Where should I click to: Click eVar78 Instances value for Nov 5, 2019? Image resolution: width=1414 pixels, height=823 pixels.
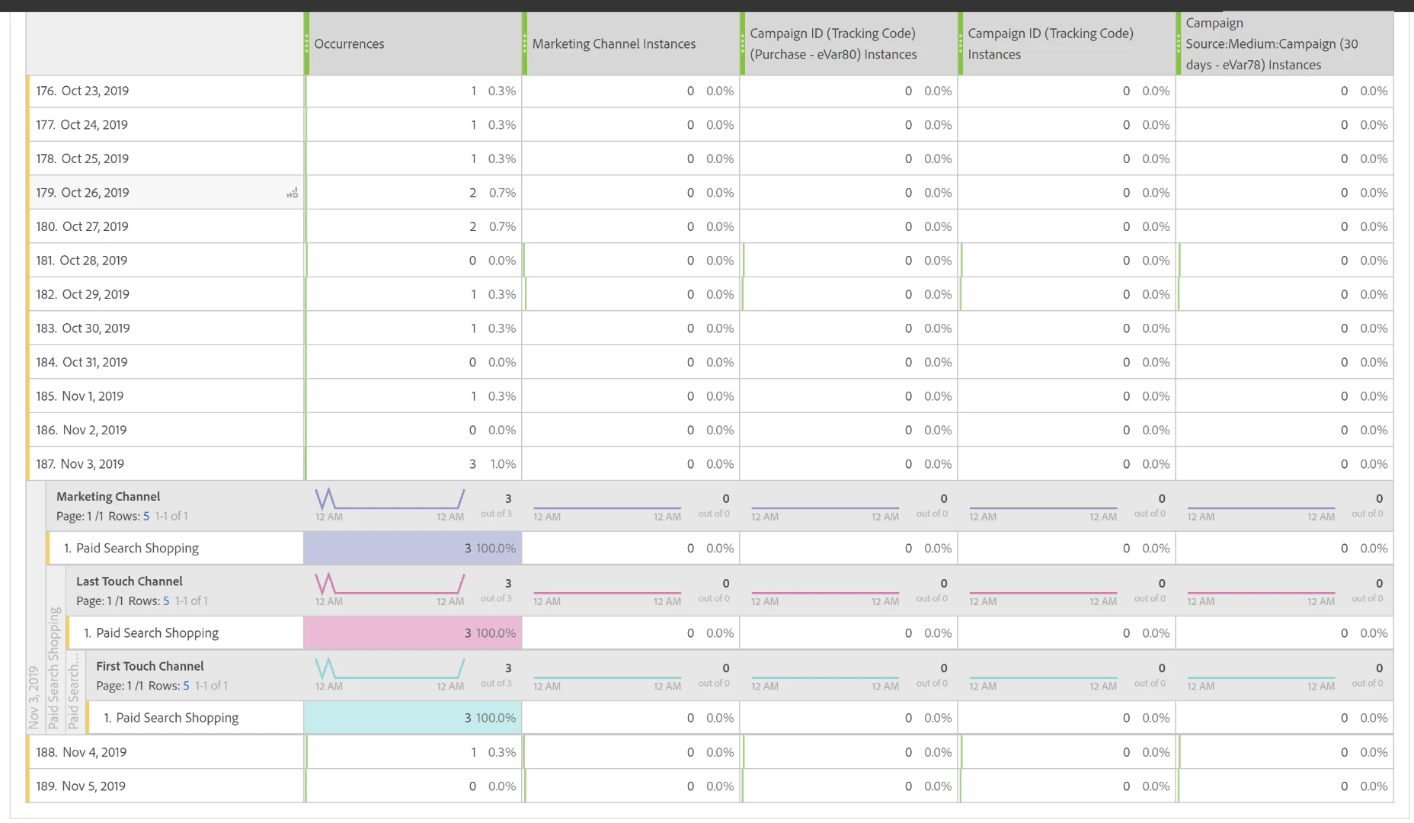pyautogui.click(x=1344, y=786)
